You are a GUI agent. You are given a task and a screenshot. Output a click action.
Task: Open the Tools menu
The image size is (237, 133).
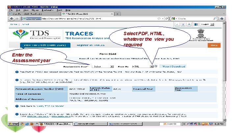[x=59, y=10]
